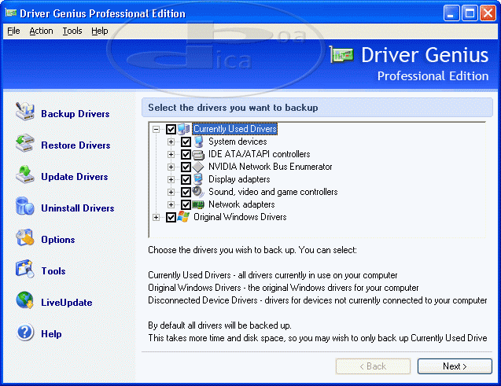Click the Backup Drivers sidebar icon
The width and height of the screenshot is (501, 386).
pyautogui.click(x=25, y=113)
